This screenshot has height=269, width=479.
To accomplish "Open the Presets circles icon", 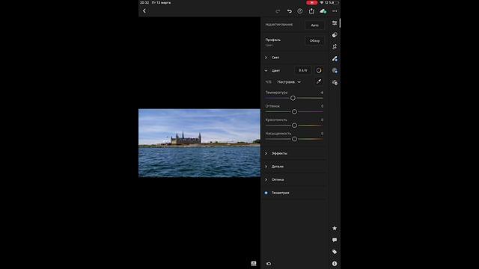I will point(335,35).
